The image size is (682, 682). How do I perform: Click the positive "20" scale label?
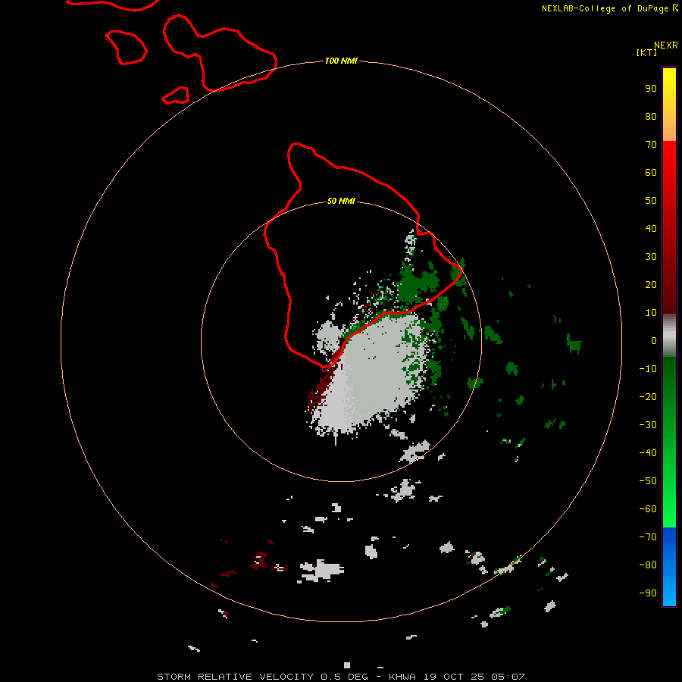651,284
